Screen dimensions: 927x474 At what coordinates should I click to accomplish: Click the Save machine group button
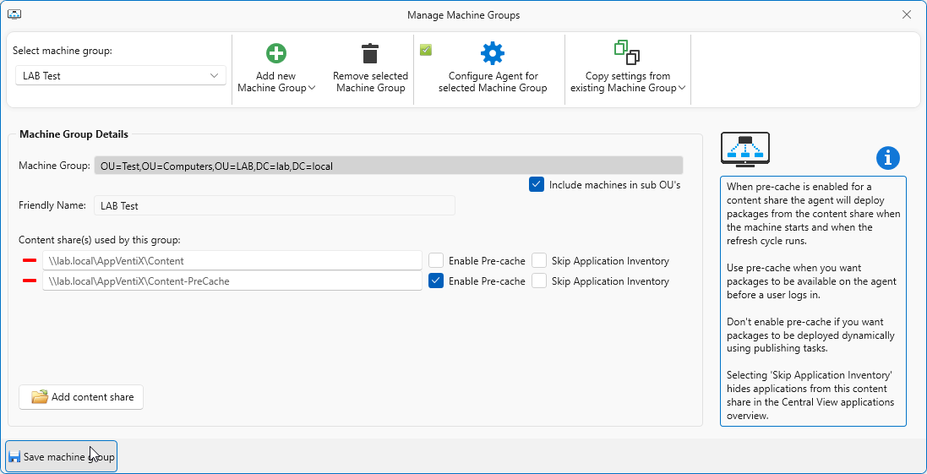click(x=62, y=457)
